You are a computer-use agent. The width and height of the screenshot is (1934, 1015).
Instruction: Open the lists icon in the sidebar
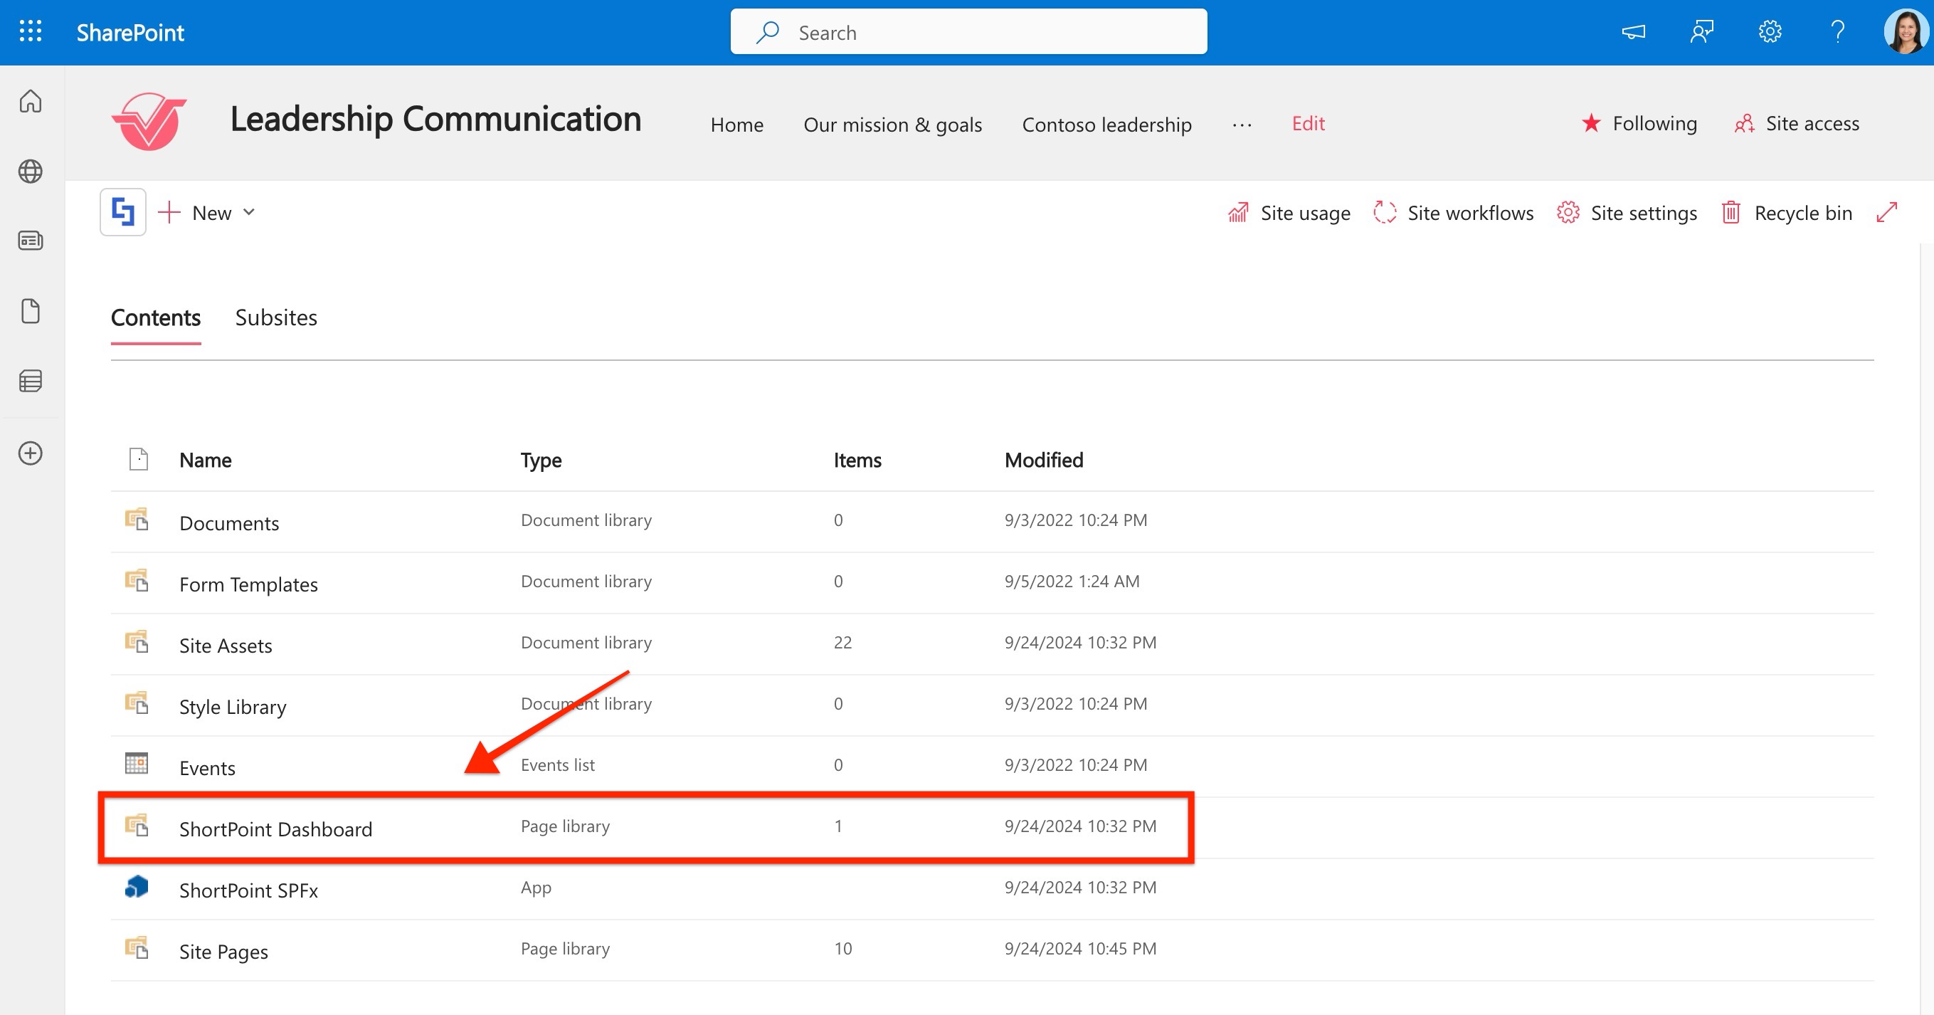click(x=30, y=381)
